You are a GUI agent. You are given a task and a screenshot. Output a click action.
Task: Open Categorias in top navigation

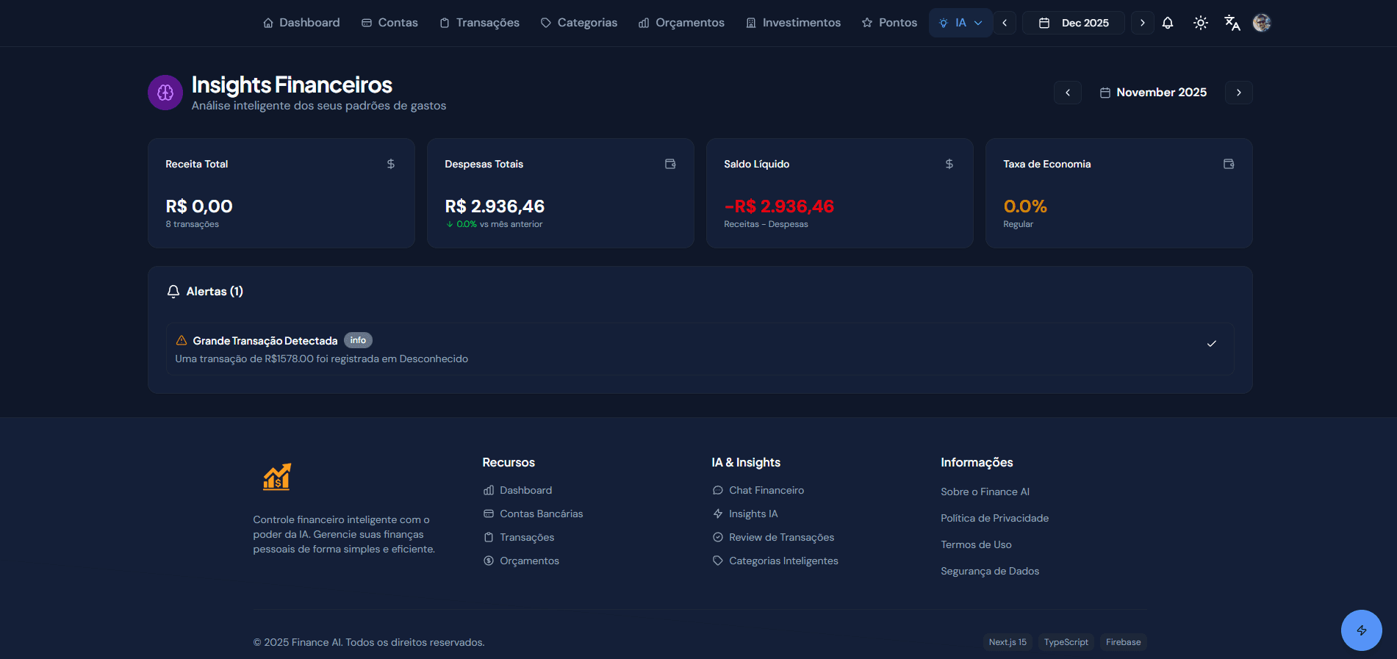tap(578, 23)
